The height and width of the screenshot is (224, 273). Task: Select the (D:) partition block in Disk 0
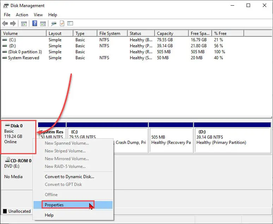(x=232, y=139)
